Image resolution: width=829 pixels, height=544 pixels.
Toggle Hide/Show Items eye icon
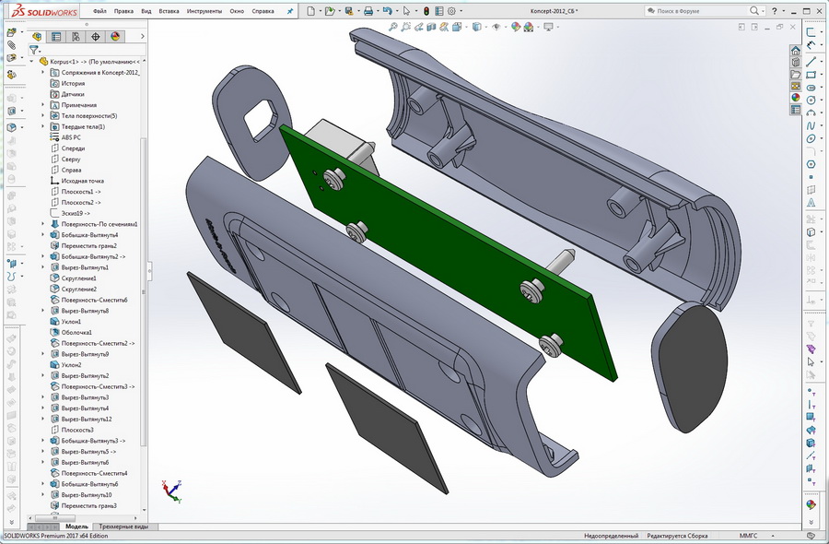[497, 29]
